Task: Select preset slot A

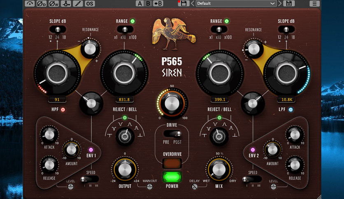Action: pos(139,4)
